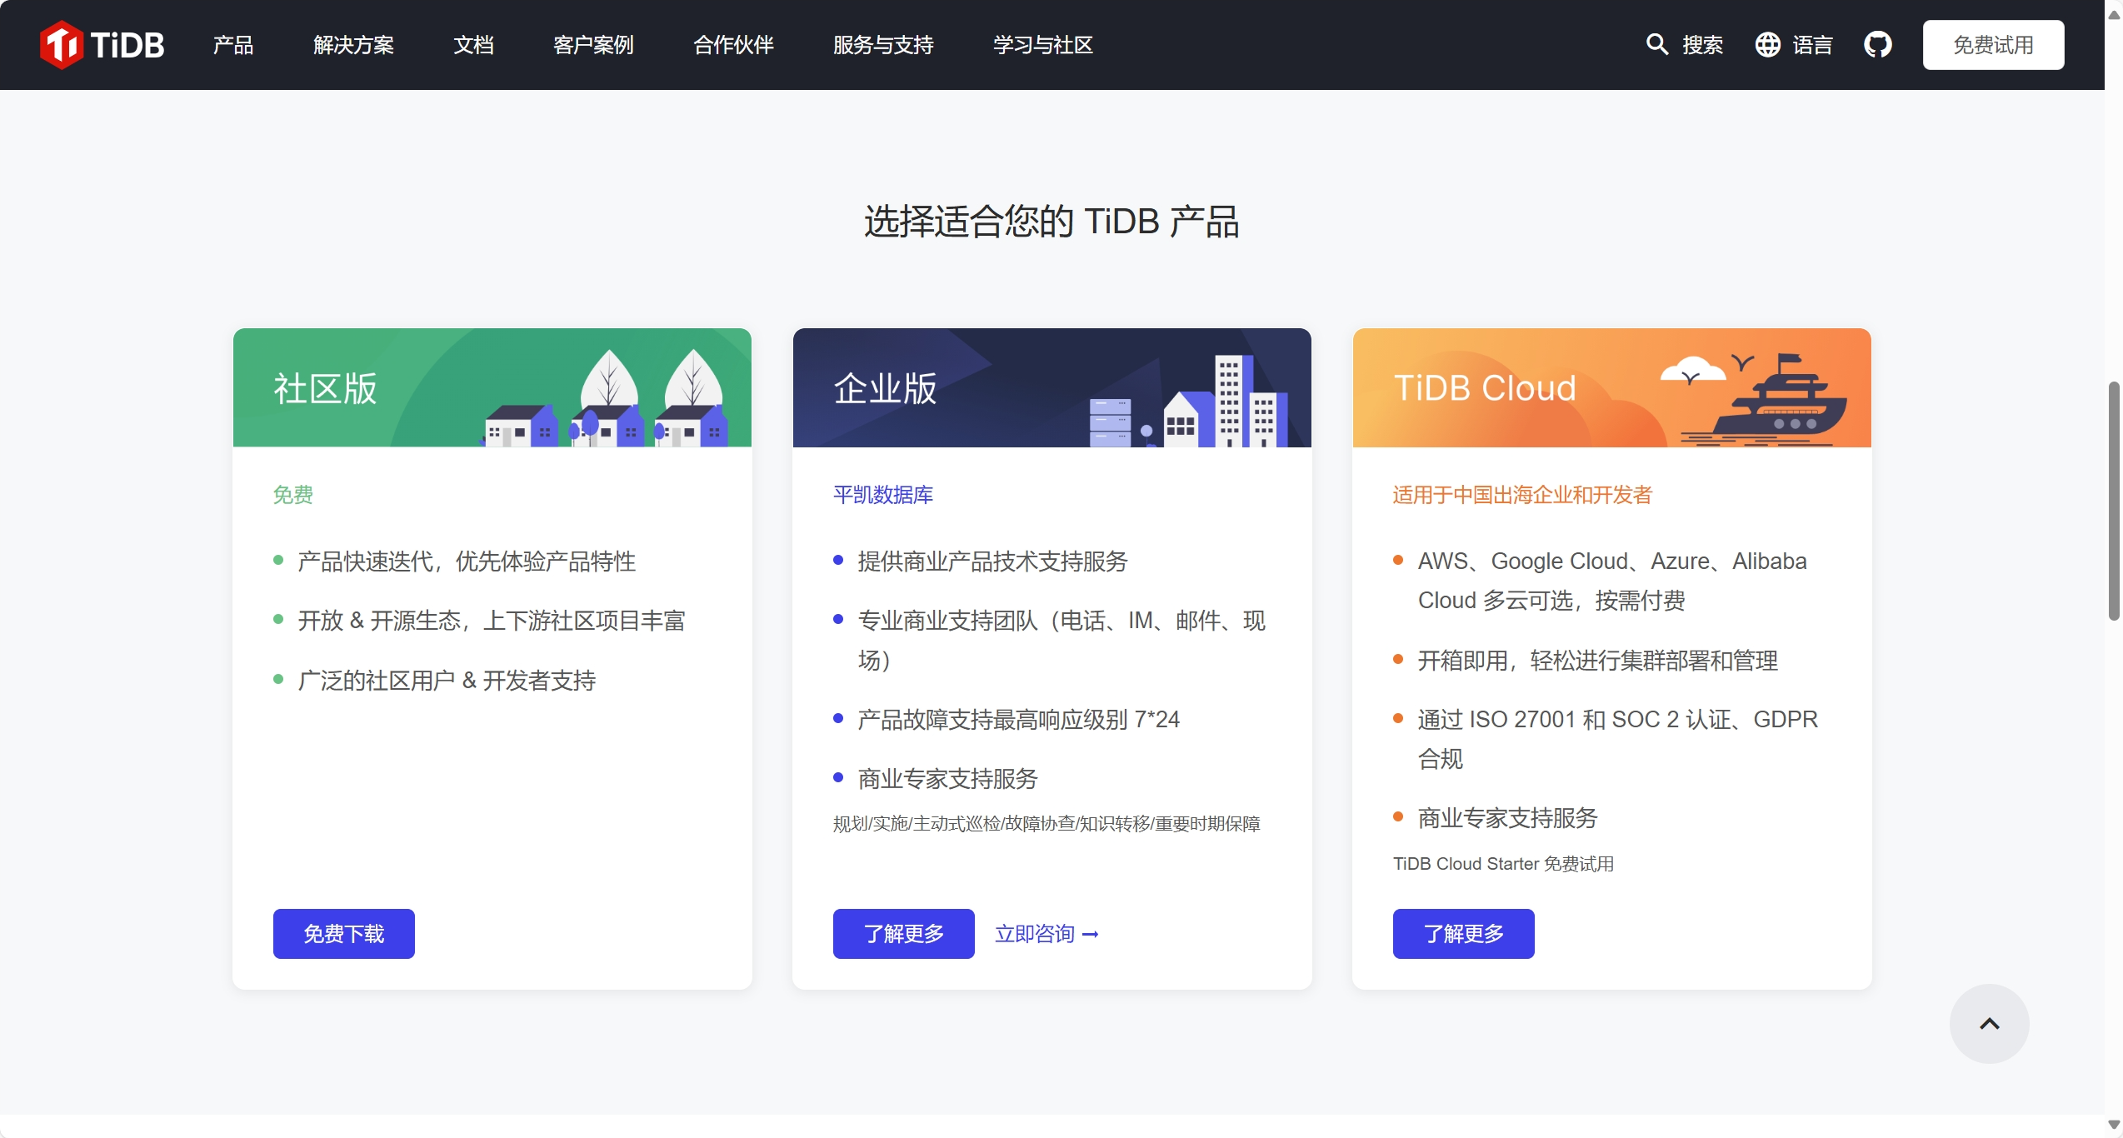This screenshot has width=2123, height=1138.
Task: Click 了解更多 on the 企业版 card
Action: coord(903,934)
